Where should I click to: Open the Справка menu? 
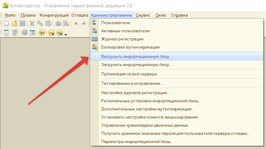(x=179, y=15)
